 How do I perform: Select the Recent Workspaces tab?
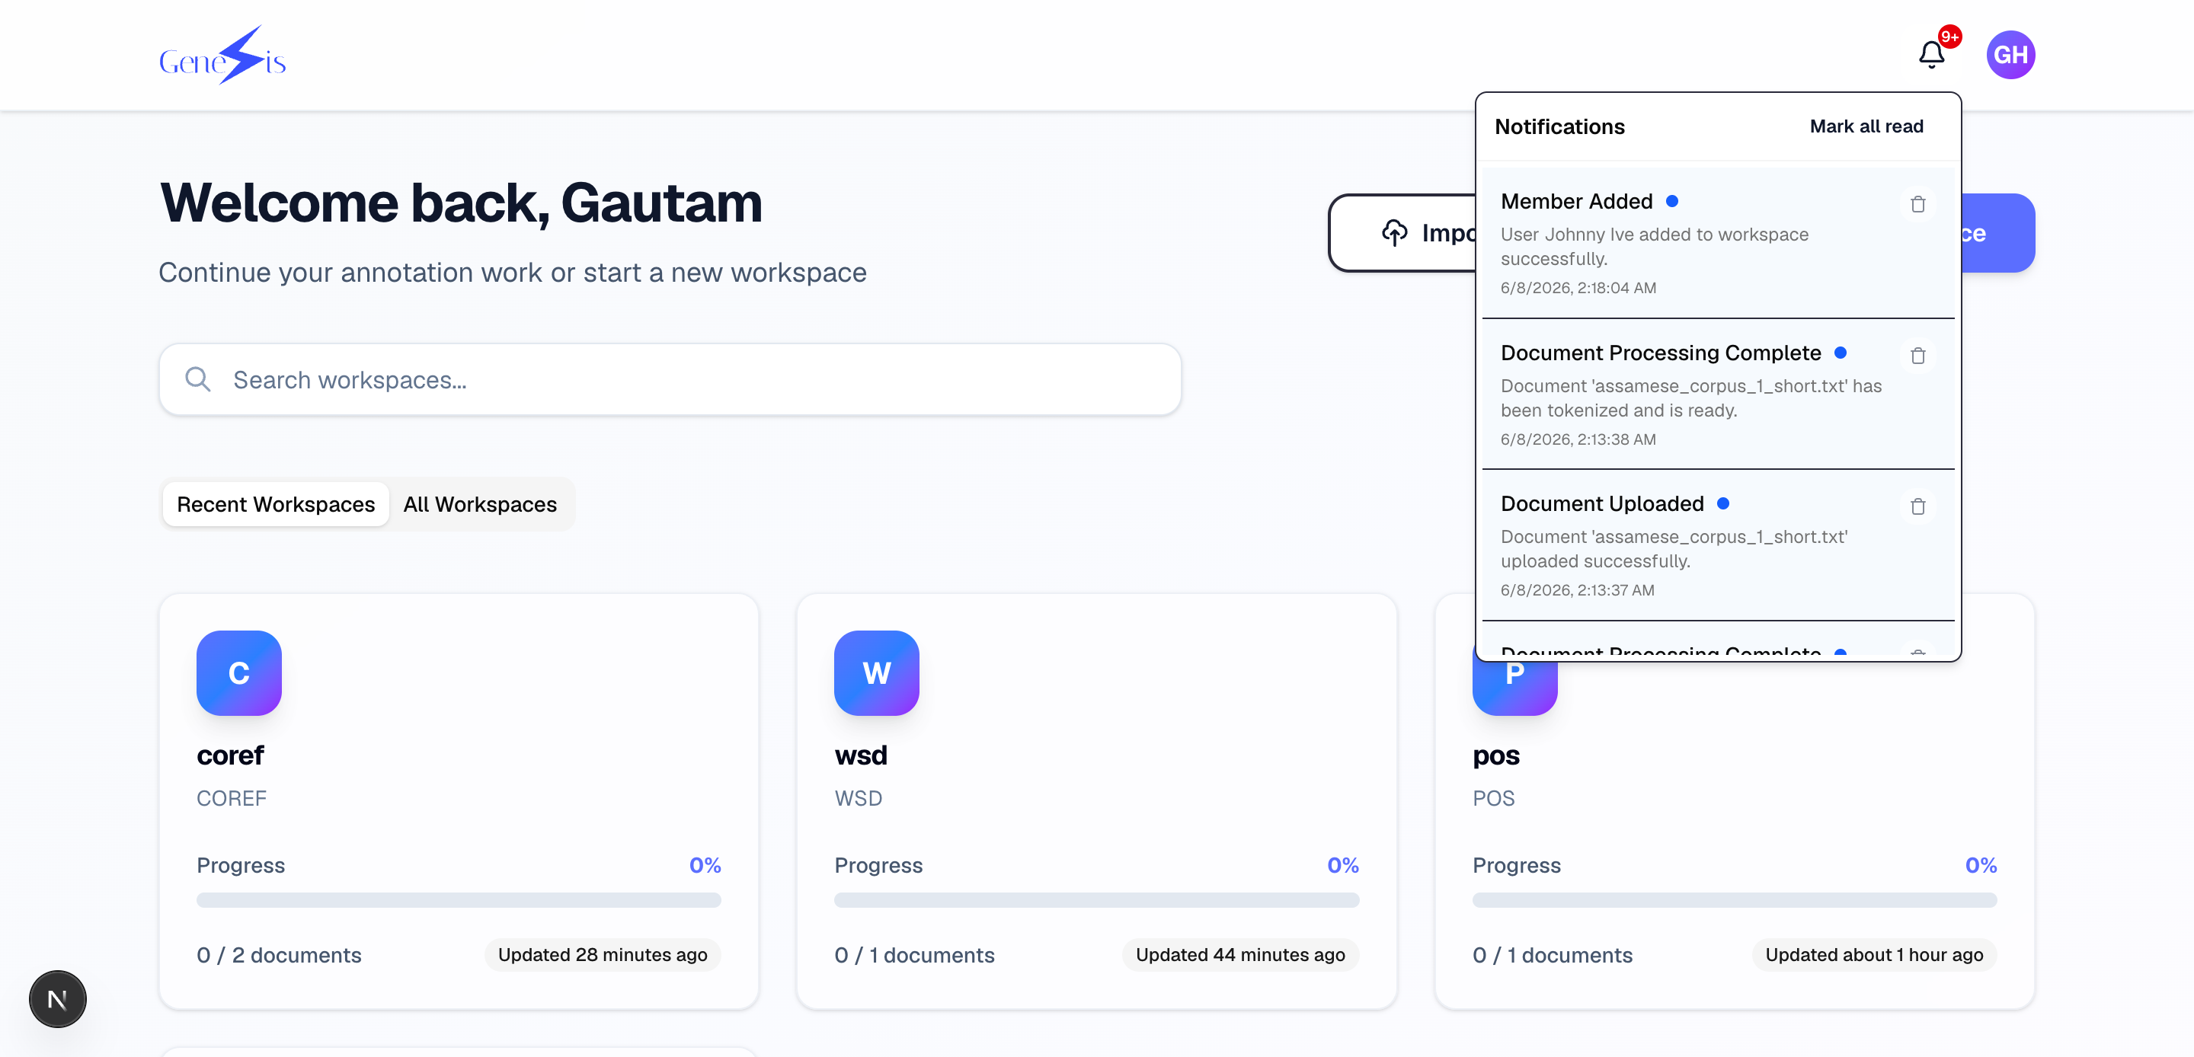click(x=276, y=504)
